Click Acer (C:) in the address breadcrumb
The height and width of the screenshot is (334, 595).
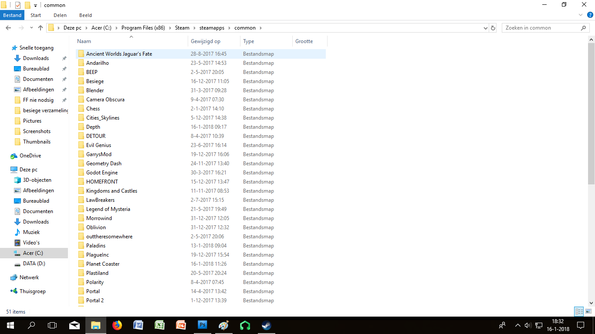(101, 28)
